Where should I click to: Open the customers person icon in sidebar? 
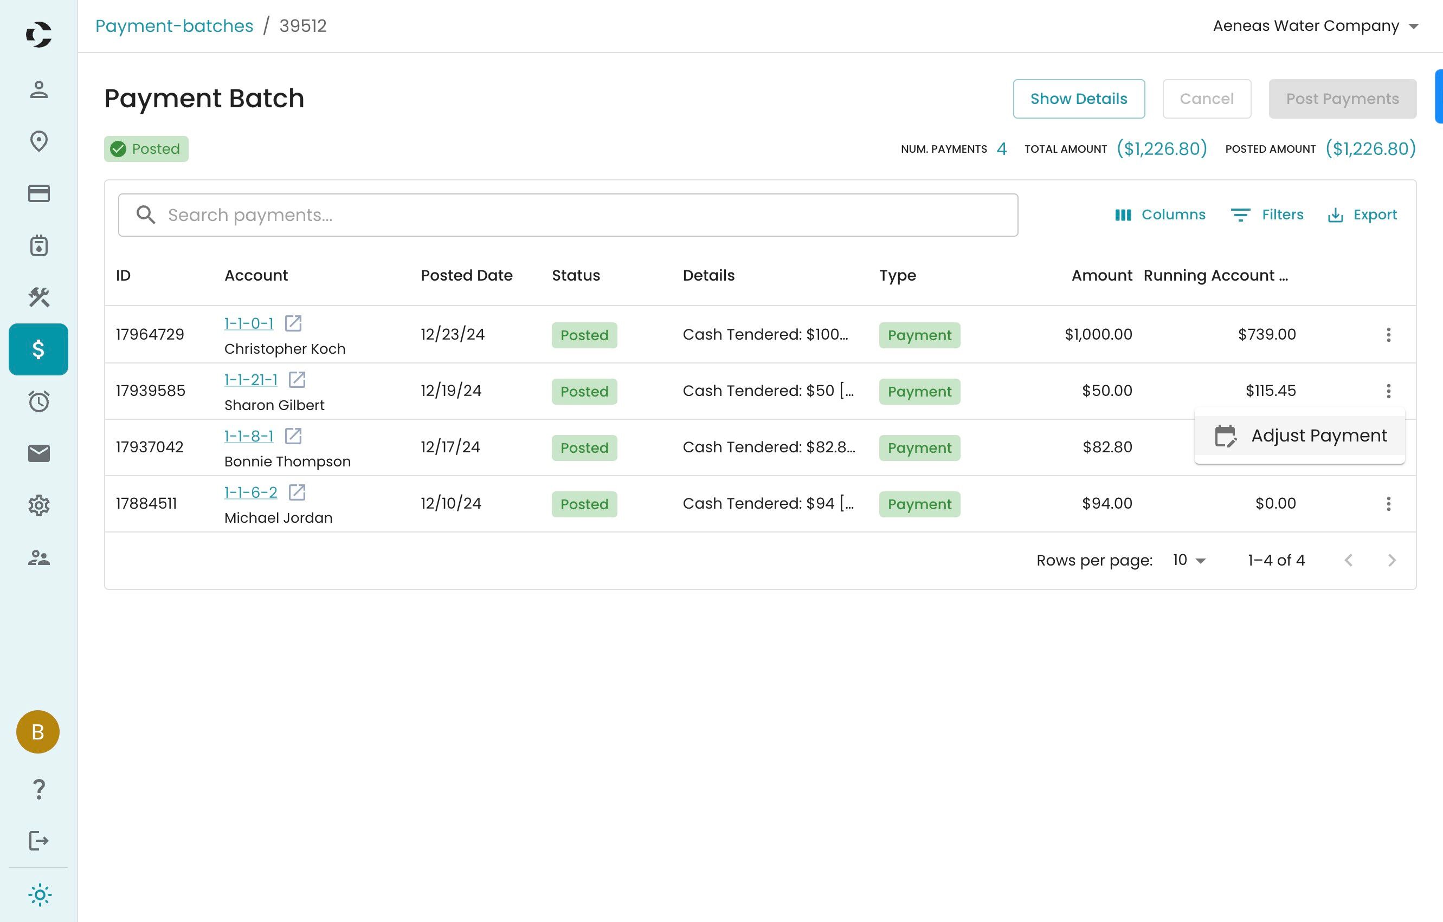39,89
